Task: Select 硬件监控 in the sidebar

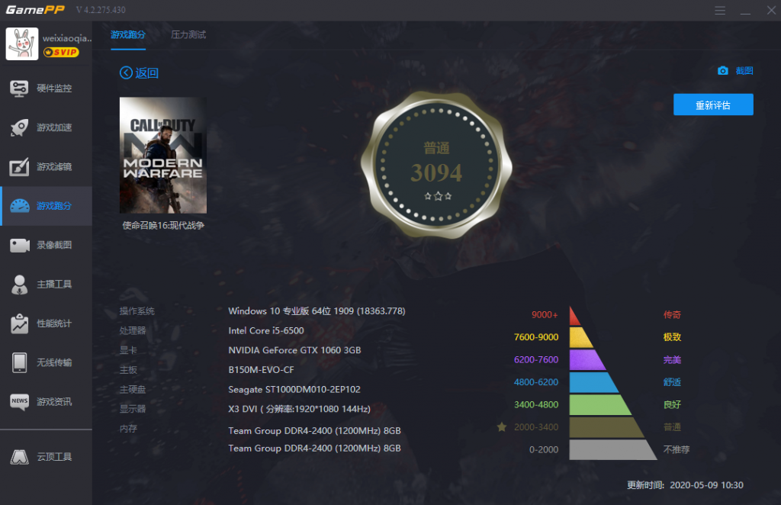Action: [46, 88]
